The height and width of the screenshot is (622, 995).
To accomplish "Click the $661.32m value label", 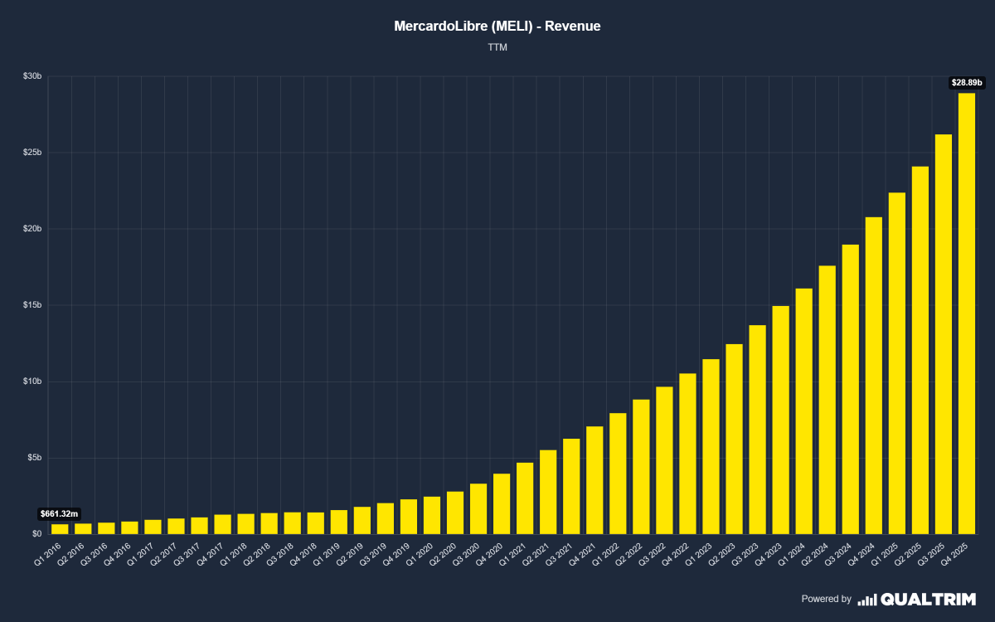I will pos(60,514).
